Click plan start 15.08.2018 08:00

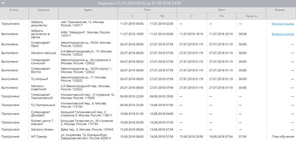132,137
